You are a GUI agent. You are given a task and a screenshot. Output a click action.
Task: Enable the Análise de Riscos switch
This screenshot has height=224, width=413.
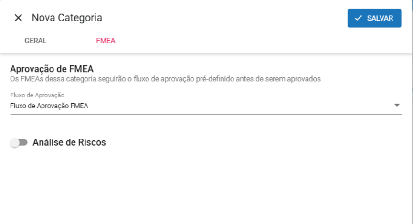click(x=19, y=142)
